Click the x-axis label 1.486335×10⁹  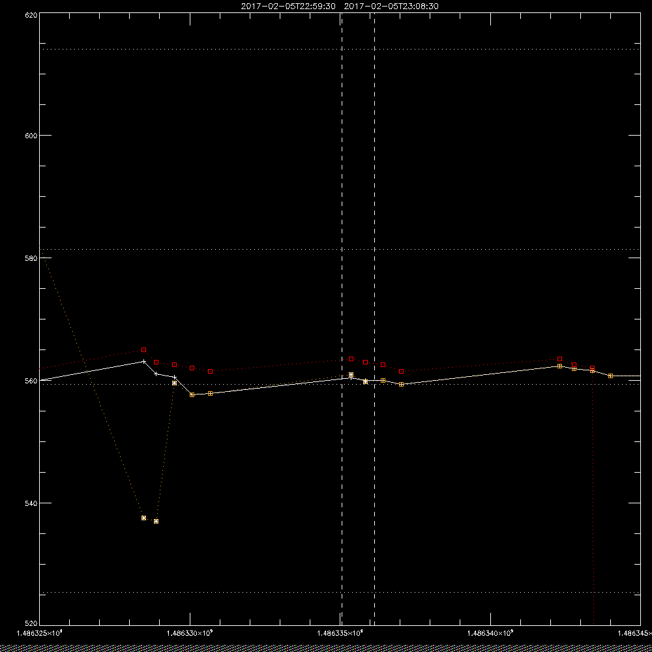pos(340,633)
